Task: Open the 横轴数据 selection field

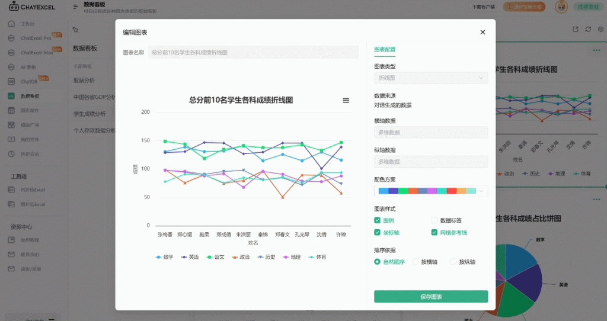Action: click(431, 133)
